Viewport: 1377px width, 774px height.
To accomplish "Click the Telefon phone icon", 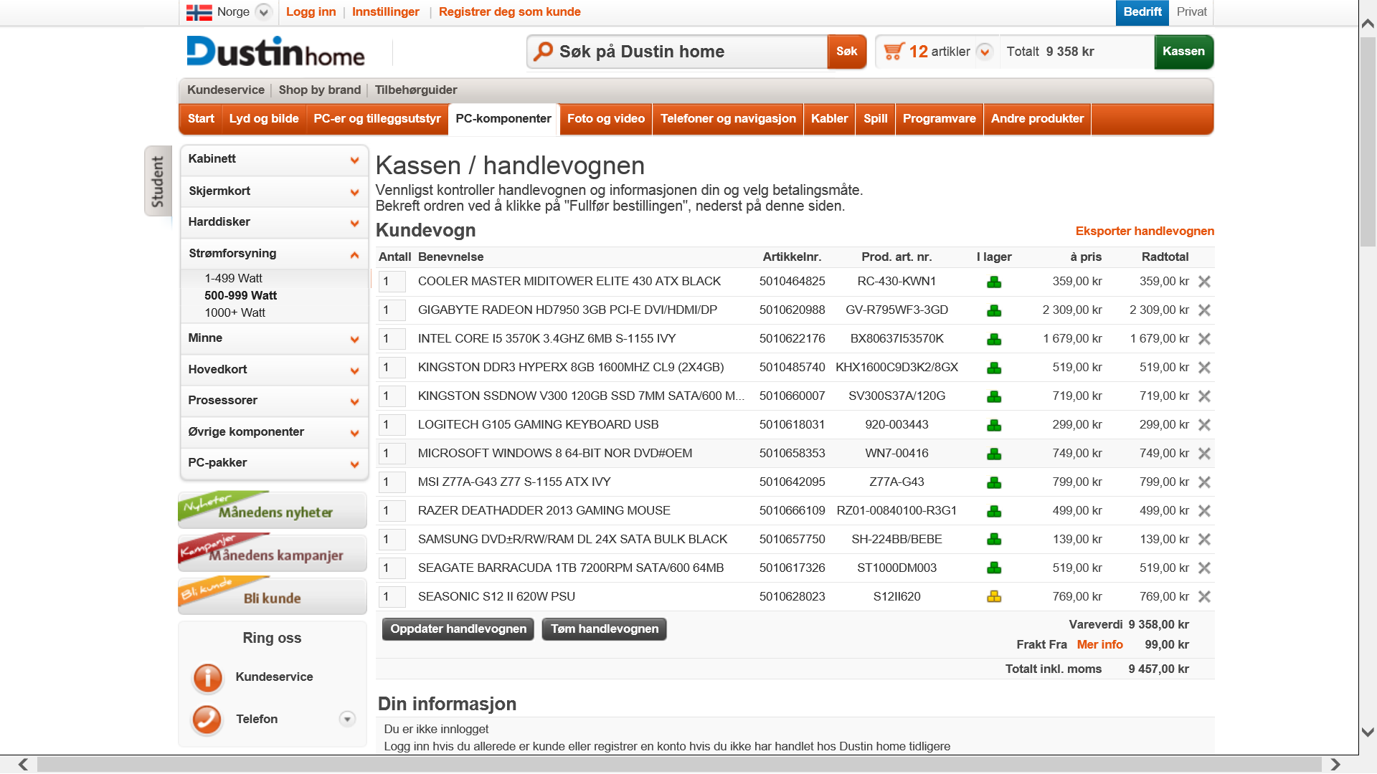I will 207,720.
